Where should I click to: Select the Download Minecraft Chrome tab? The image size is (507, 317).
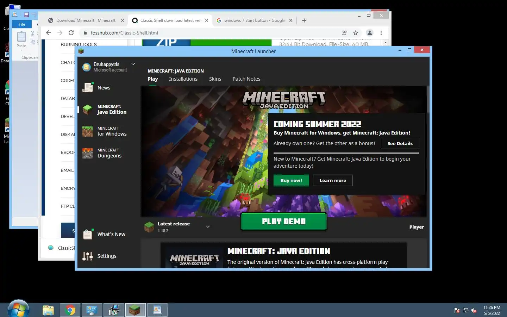(x=86, y=20)
